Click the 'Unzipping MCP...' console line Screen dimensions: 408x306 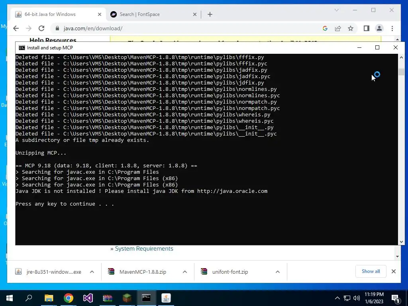tap(41, 153)
